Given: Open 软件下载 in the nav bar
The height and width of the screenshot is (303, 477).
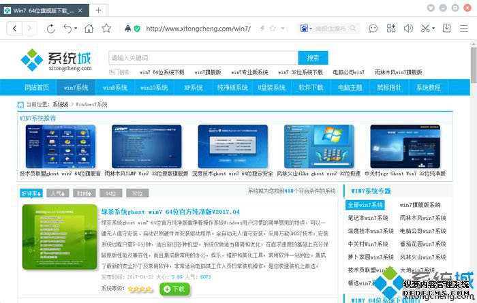Looking at the screenshot, I should pyautogui.click(x=311, y=88).
